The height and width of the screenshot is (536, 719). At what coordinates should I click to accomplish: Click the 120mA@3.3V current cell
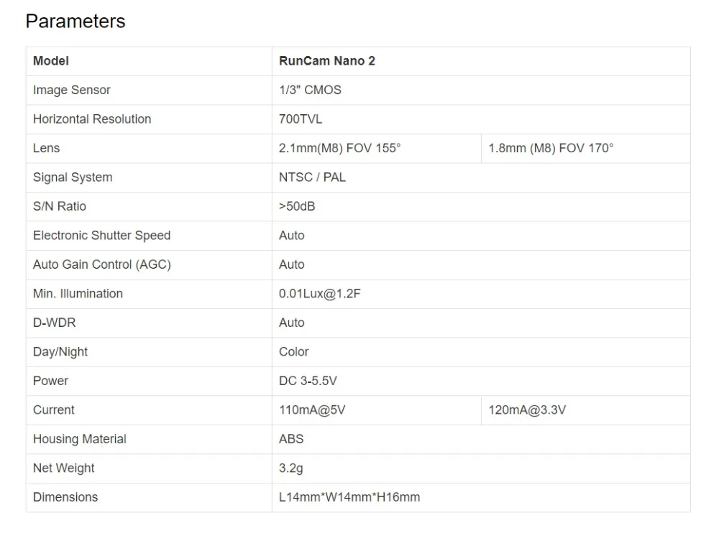coord(585,410)
